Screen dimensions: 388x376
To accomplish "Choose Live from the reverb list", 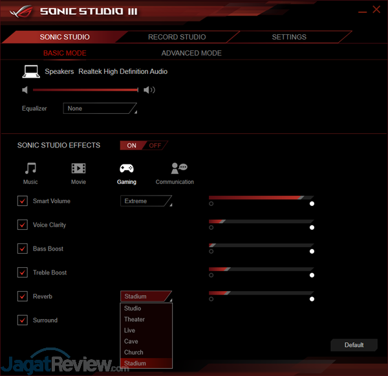I will tap(146, 331).
